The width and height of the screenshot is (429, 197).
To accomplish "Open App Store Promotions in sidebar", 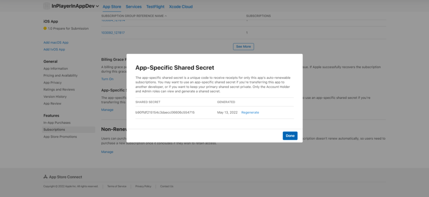I will tap(60, 136).
